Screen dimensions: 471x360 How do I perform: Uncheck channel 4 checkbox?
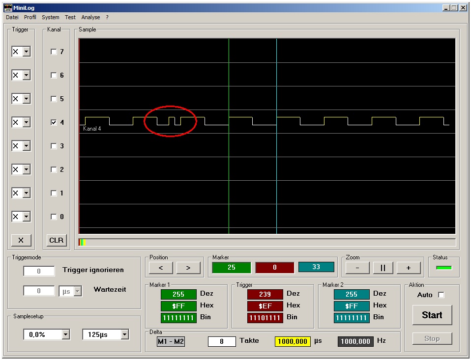(x=54, y=122)
